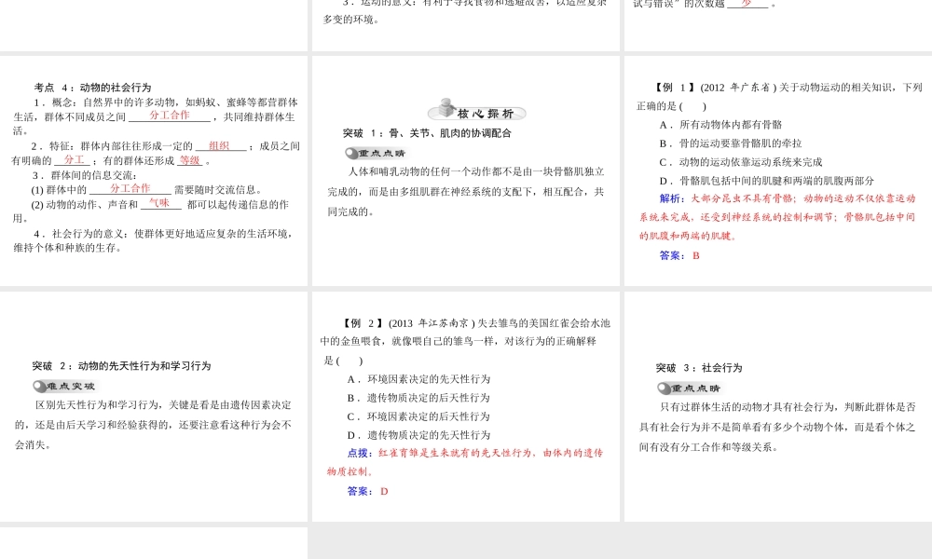Click the red blank answer 少
This screenshot has width=932, height=559.
click(746, 4)
